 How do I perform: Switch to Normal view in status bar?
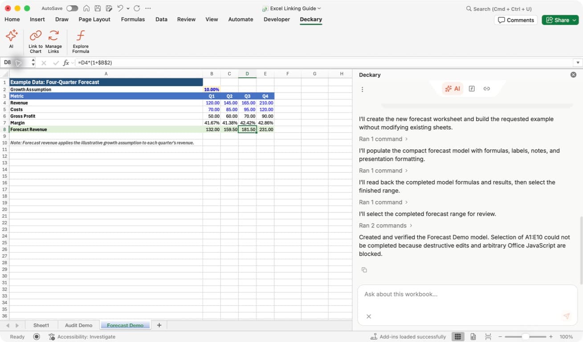[x=457, y=337]
